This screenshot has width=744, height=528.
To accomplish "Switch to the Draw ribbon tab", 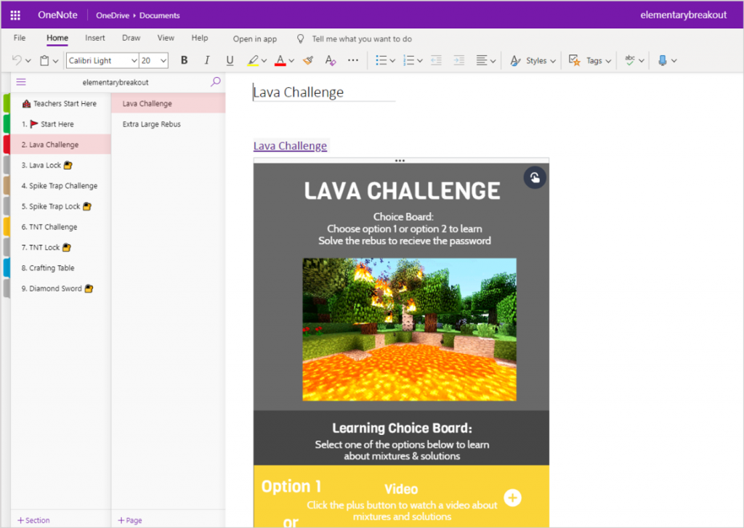I will [x=132, y=38].
